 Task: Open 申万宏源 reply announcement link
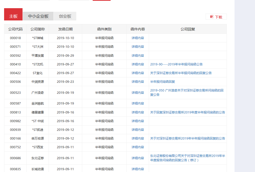[188, 139]
